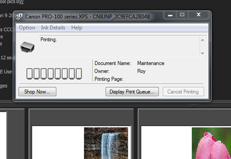The width and height of the screenshot is (231, 159).
Task: Select the rightmost ink tank indicator
Action: coord(78,74)
